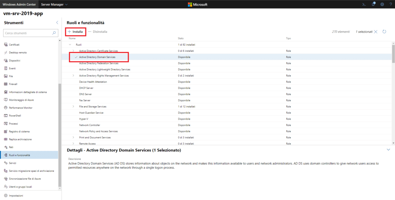The height and width of the screenshot is (200, 395).
Task: Go to Windows Admin Center home
Action: coord(19,4)
